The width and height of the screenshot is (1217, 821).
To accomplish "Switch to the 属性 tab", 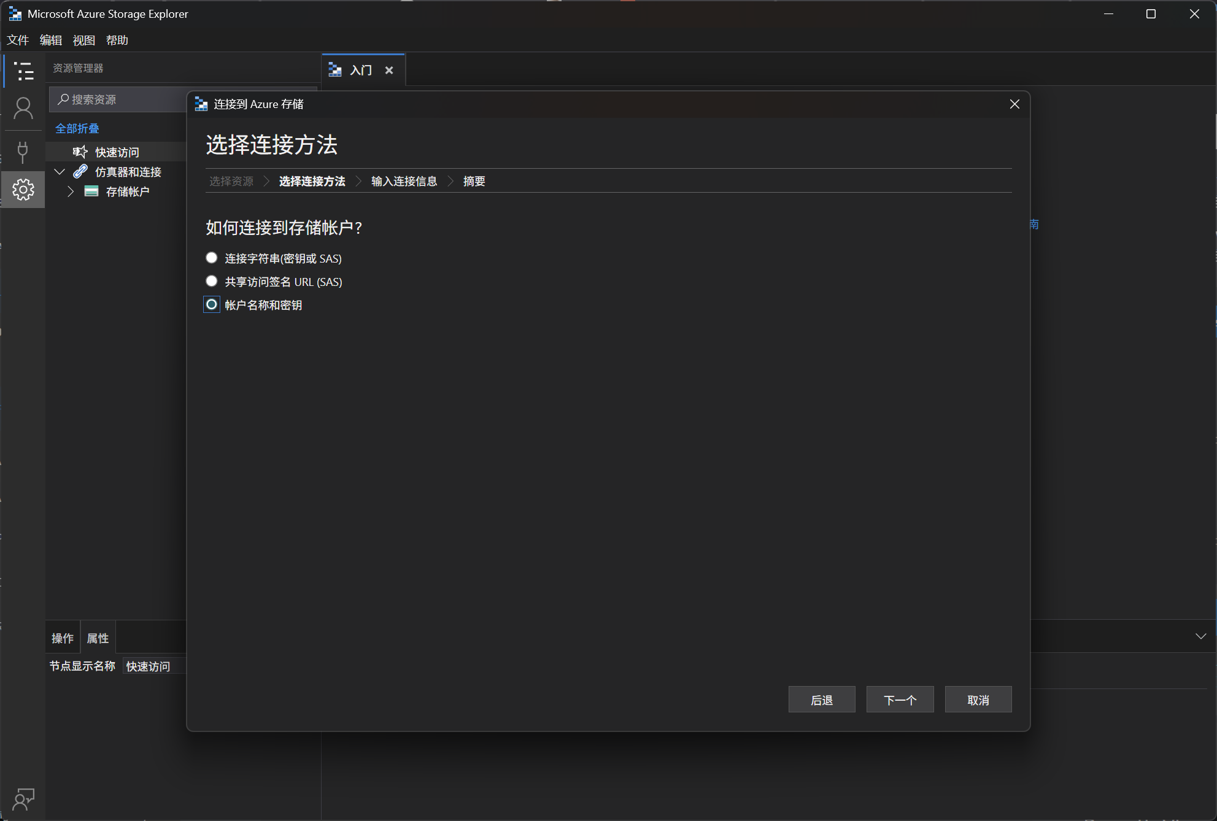I will (x=98, y=638).
